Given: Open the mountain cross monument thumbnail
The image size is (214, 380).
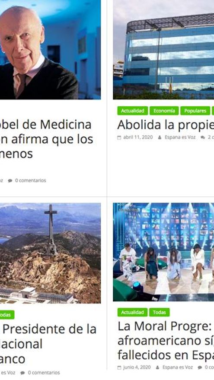Looking at the screenshot, I should 50,253.
